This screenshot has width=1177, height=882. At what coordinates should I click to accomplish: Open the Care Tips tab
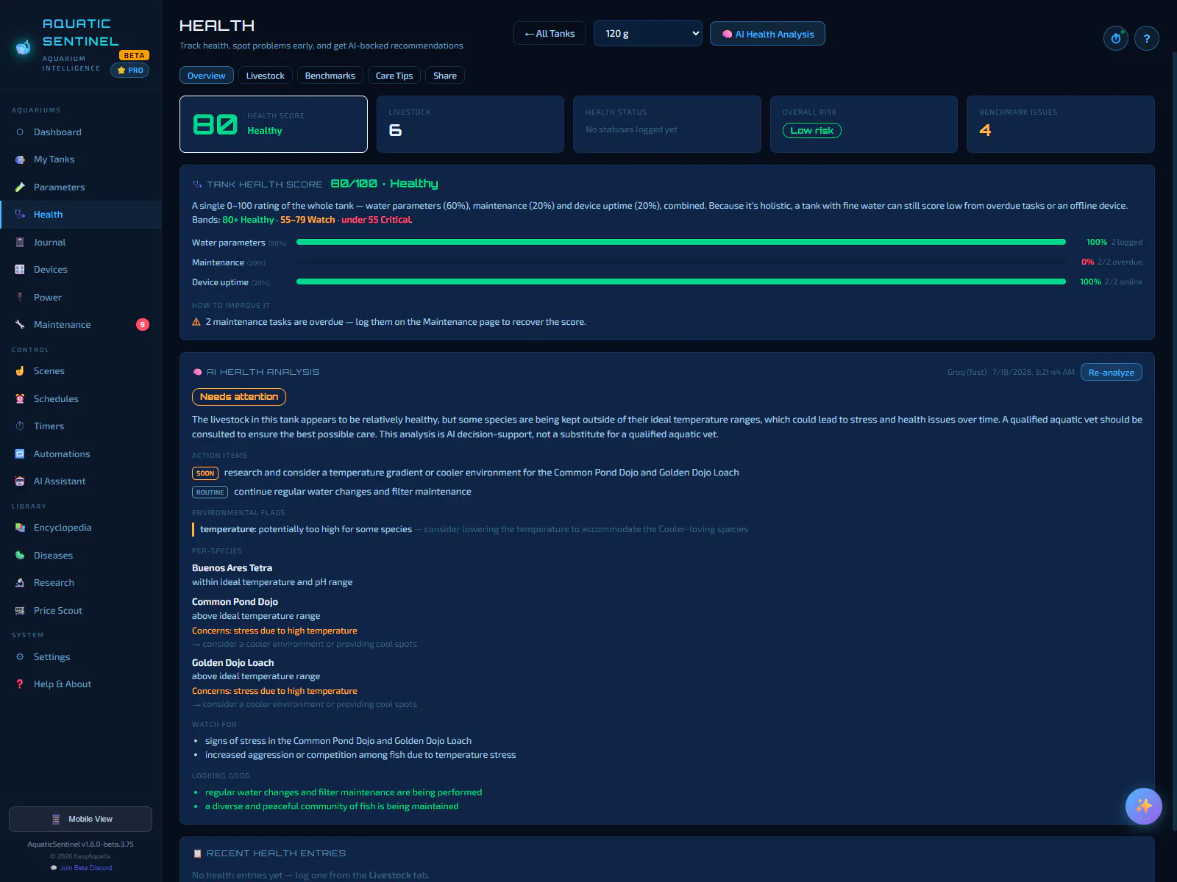tap(394, 76)
